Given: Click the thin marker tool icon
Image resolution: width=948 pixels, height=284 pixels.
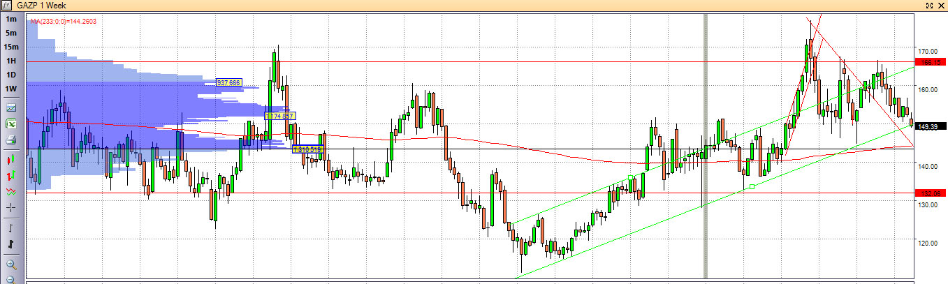Looking at the screenshot, I should [x=11, y=227].
